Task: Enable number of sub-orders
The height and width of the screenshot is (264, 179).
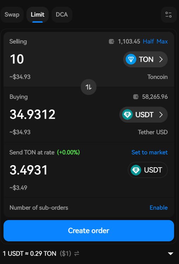Action: pyautogui.click(x=159, y=208)
